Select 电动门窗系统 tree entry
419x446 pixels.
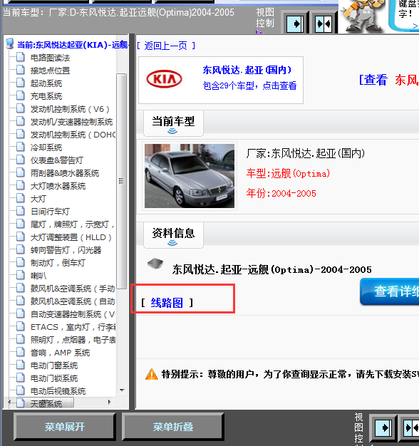coord(54,365)
